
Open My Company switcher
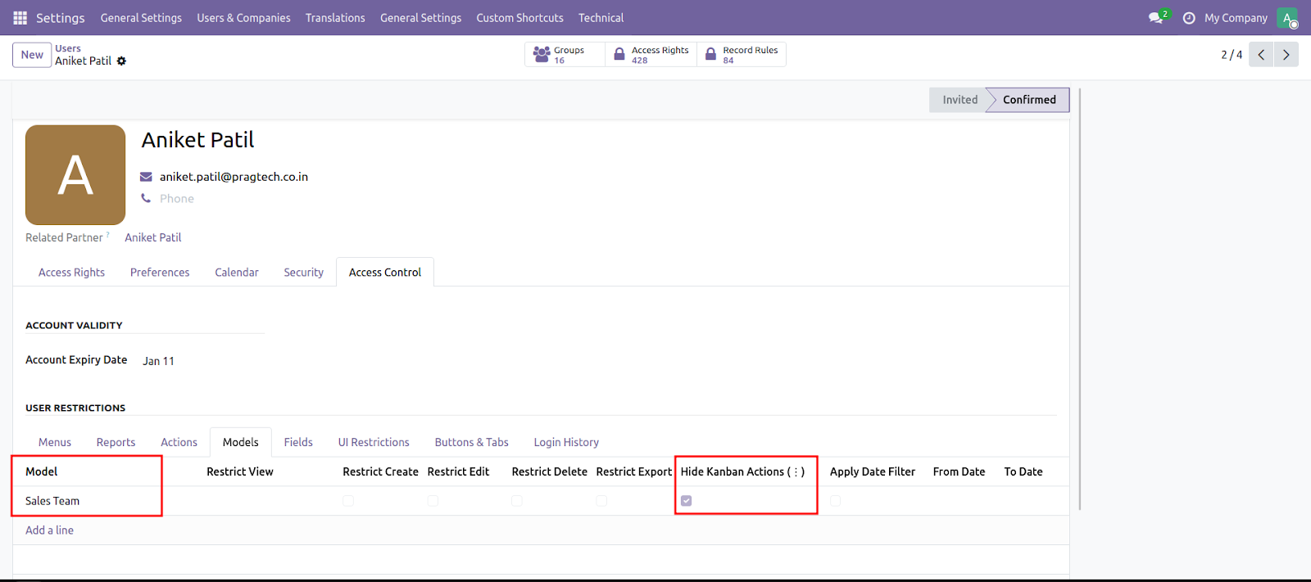1236,18
